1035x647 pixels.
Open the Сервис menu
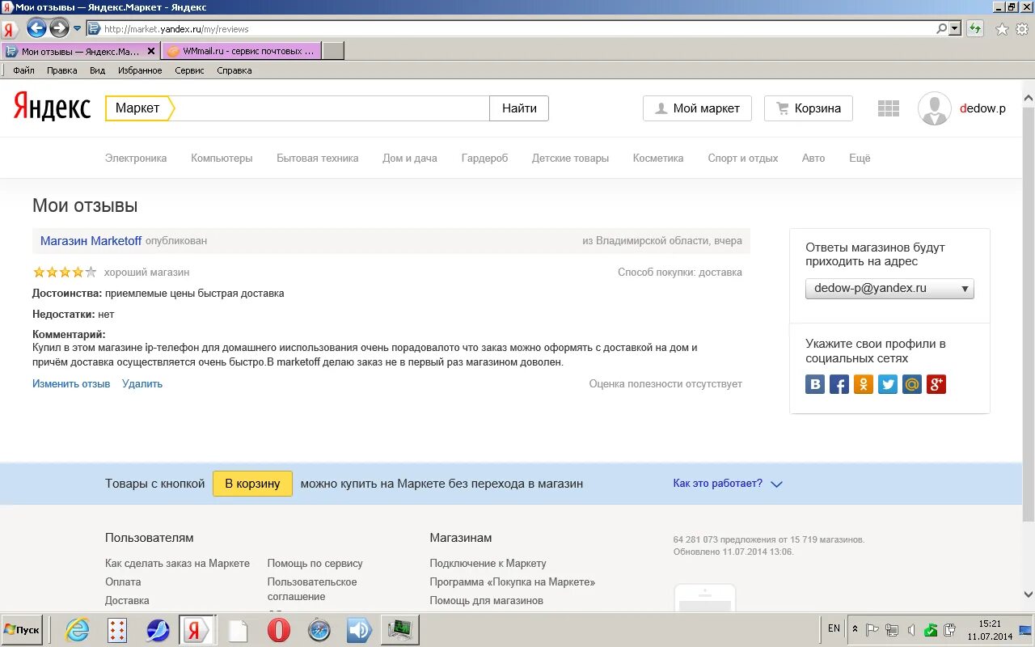click(189, 70)
